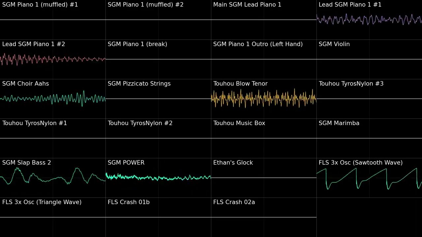Click the 'SGM Pizzicato Strings' label
The width and height of the screenshot is (422, 237).
coord(139,84)
